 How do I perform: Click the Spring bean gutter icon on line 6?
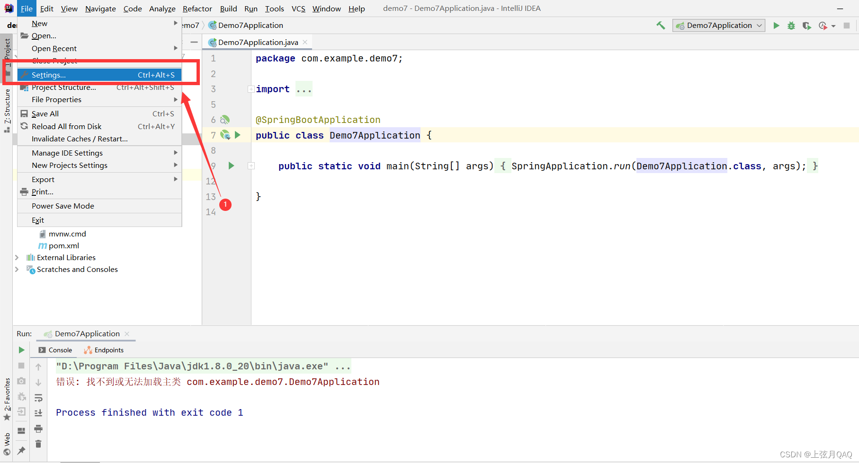tap(225, 120)
